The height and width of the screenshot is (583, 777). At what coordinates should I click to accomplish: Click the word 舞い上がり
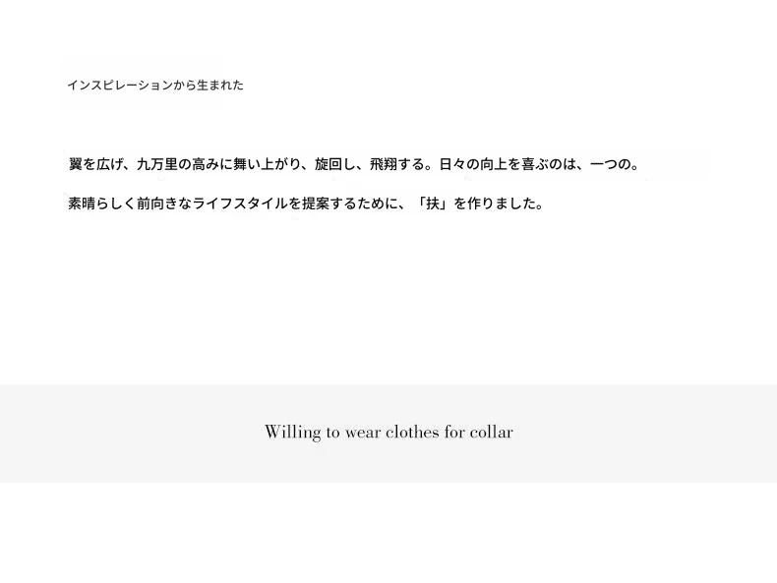261,164
